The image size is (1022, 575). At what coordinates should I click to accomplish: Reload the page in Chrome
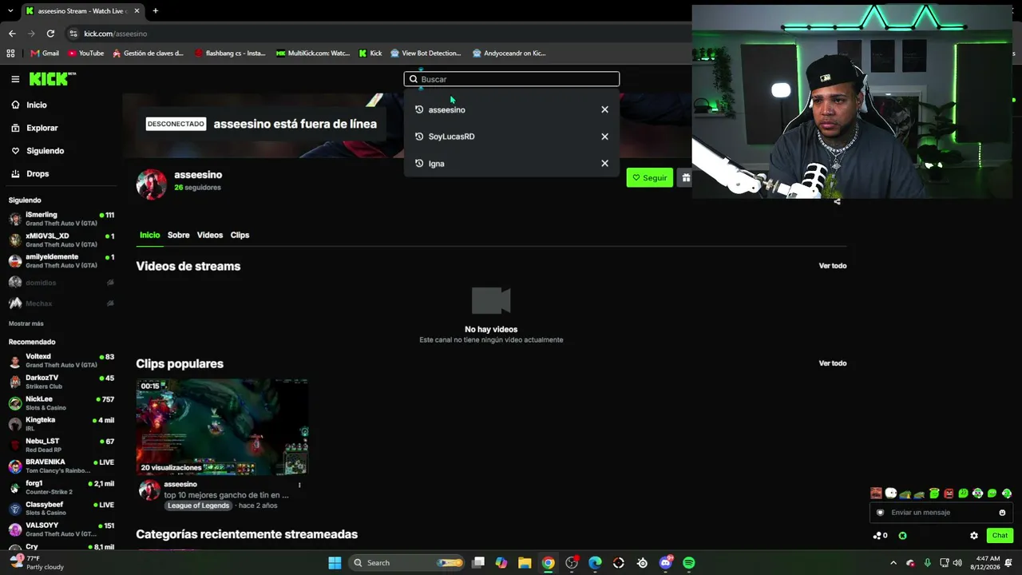50,34
